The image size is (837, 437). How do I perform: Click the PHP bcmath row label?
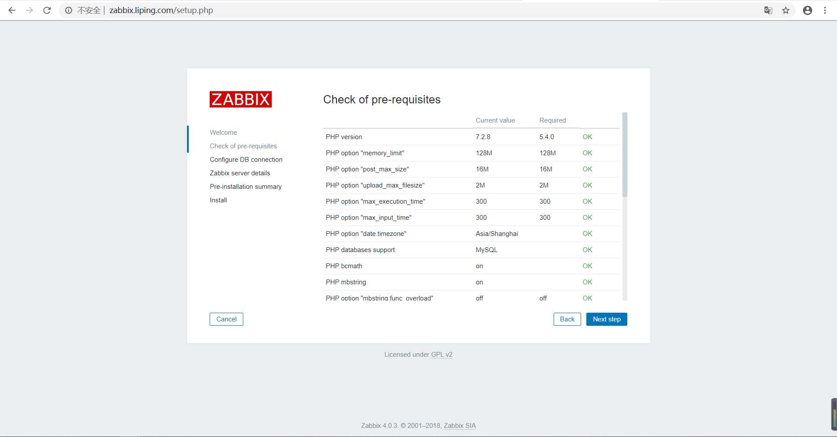344,266
